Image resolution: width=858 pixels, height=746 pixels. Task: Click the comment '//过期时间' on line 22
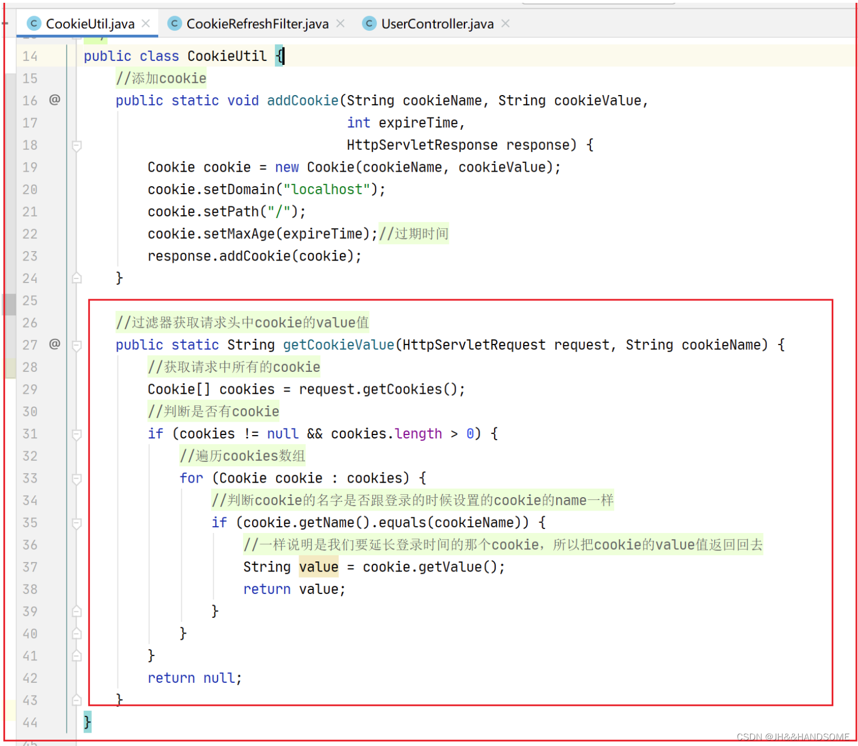pos(414,234)
